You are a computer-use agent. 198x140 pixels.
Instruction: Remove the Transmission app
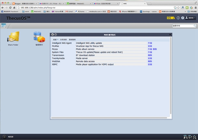point(150,55)
